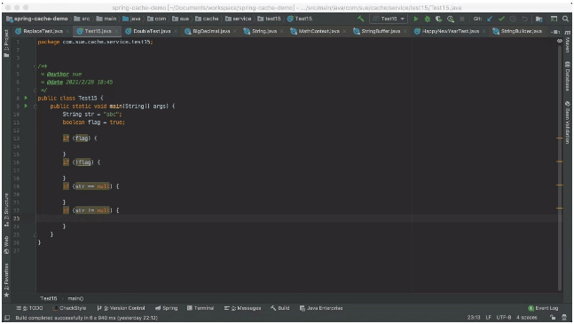The height and width of the screenshot is (324, 574).
Task: Click the service folder breadcrumb
Action: click(x=238, y=19)
